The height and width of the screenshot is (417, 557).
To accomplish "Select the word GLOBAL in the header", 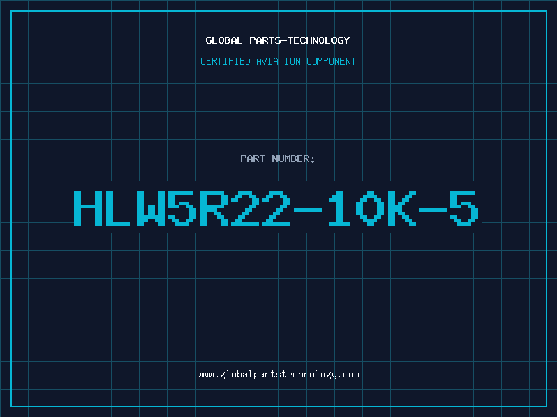I will 223,40.
